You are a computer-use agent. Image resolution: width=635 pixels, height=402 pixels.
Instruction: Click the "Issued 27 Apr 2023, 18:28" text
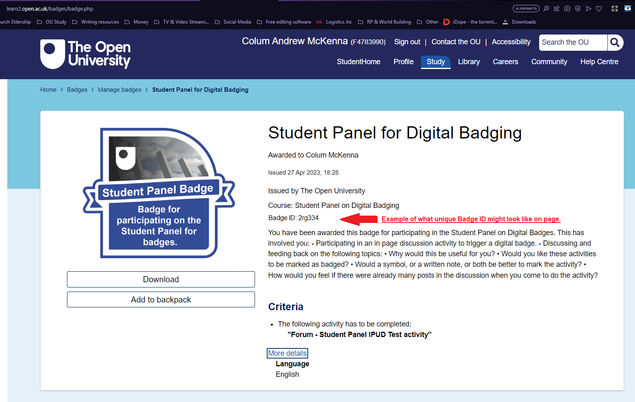click(303, 173)
